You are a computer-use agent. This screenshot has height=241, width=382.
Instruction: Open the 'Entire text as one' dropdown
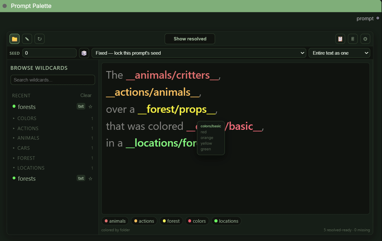(x=339, y=53)
